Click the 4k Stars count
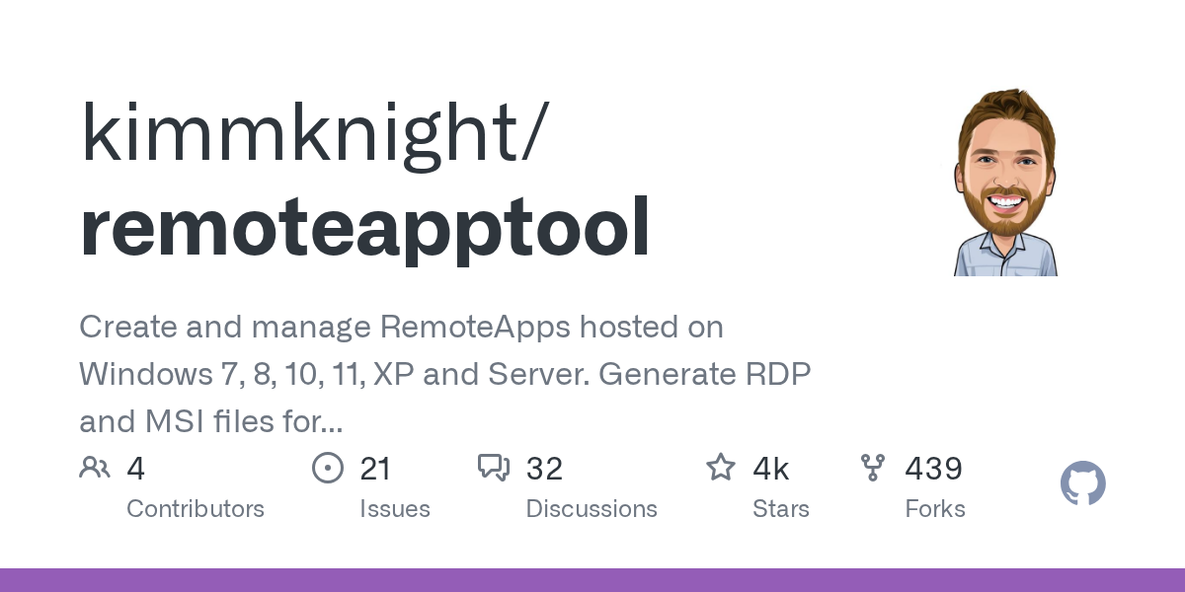This screenshot has height=592, width=1185. (x=770, y=469)
